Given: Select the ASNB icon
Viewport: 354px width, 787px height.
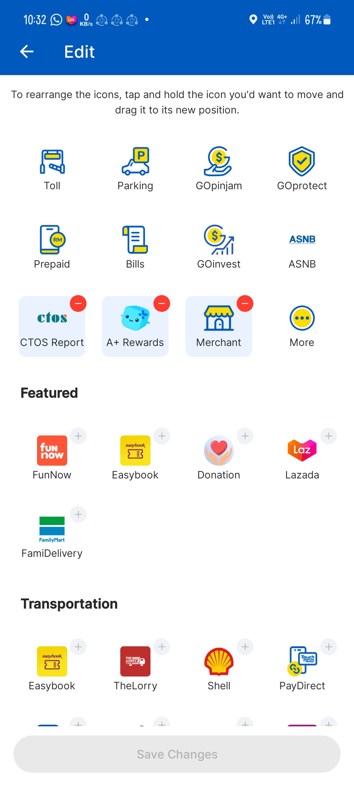Looking at the screenshot, I should click(302, 240).
